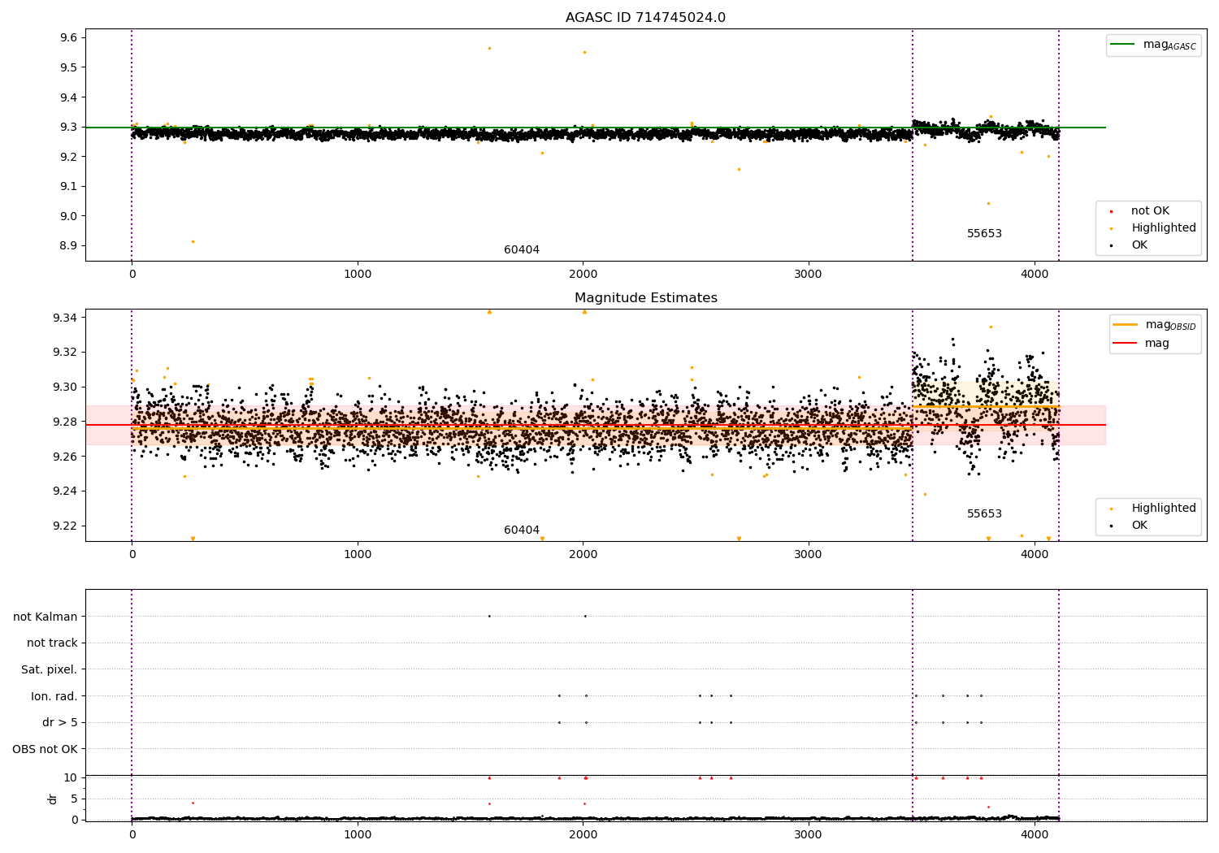Click the "Ion. rad." row label
Screen dimensions: 1219x853
tap(54, 696)
